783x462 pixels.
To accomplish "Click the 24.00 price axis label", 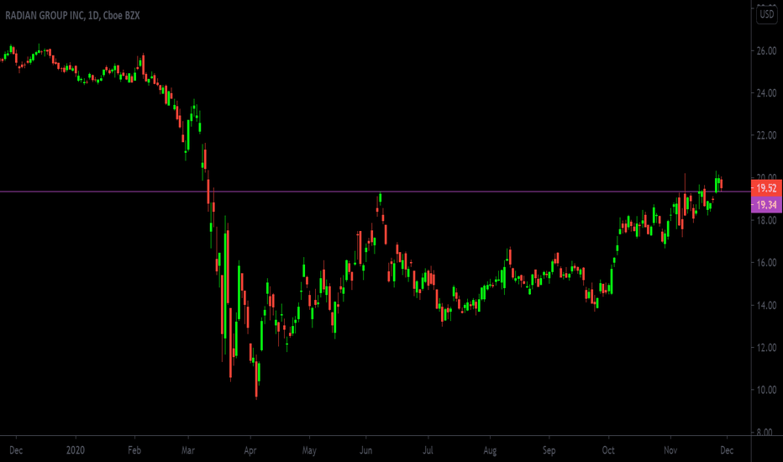I will coord(766,93).
